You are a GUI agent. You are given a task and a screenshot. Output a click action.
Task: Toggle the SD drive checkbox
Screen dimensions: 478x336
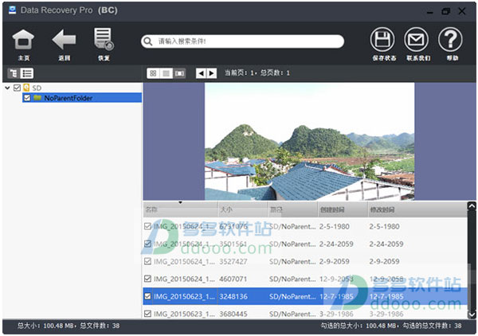point(17,88)
